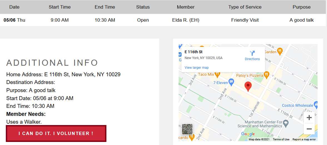327x145 pixels.
Task: Switch to satellite view thumbnail
Action: click(x=187, y=129)
